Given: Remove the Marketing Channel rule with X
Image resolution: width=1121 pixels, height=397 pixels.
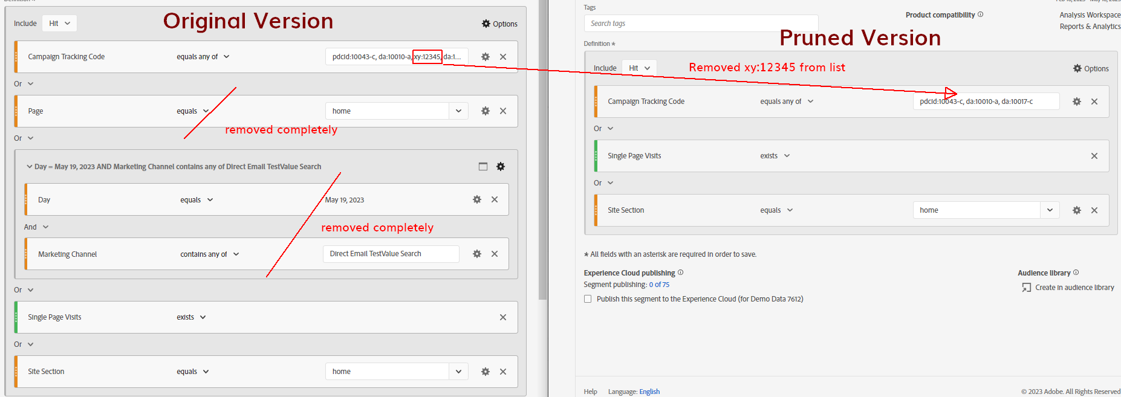Looking at the screenshot, I should pos(495,254).
